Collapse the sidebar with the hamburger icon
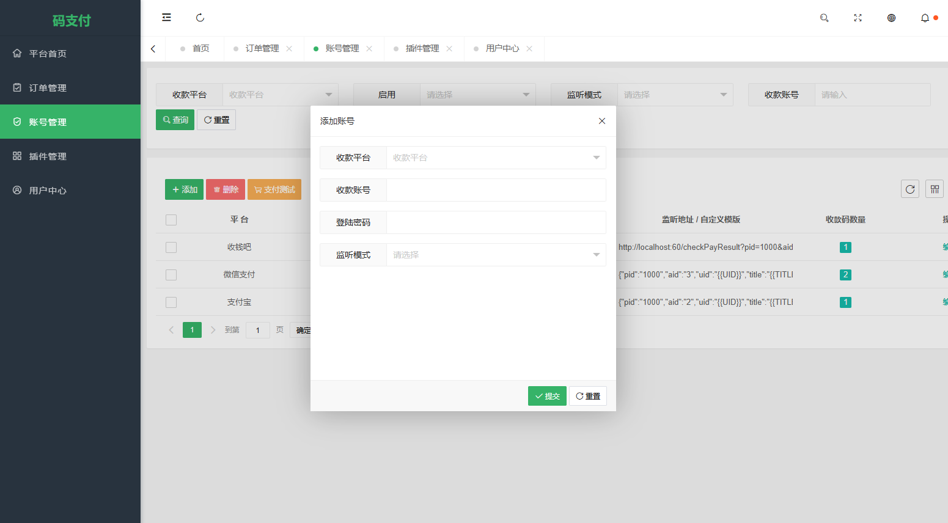The width and height of the screenshot is (948, 523). [166, 18]
